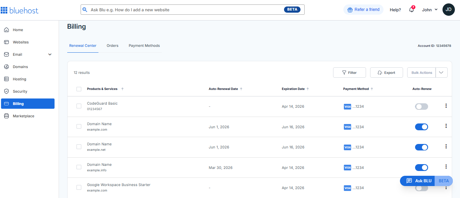This screenshot has height=198, width=460.
Task: Select the Websites section in sidebar
Action: tap(21, 42)
